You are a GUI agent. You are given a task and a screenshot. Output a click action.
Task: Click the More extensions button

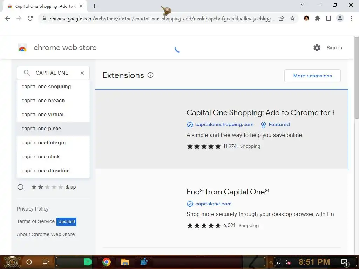(x=312, y=76)
